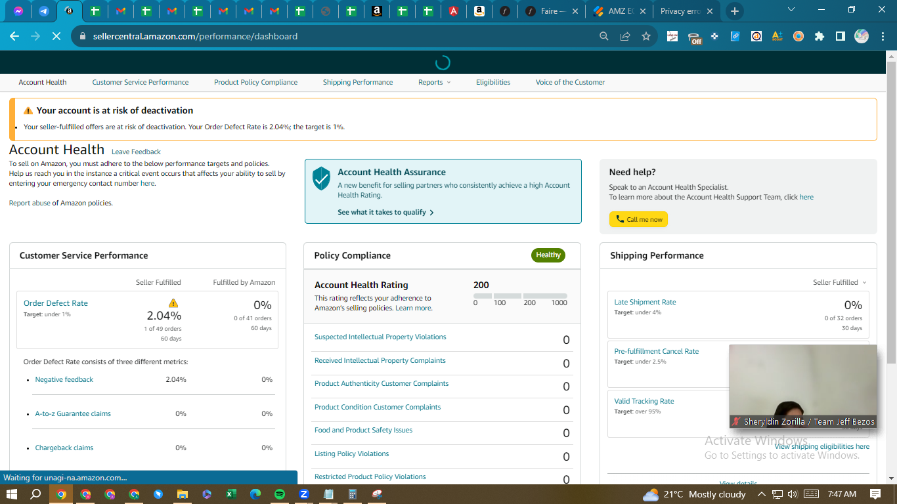Expand 'See what it takes to qualify'

click(385, 212)
